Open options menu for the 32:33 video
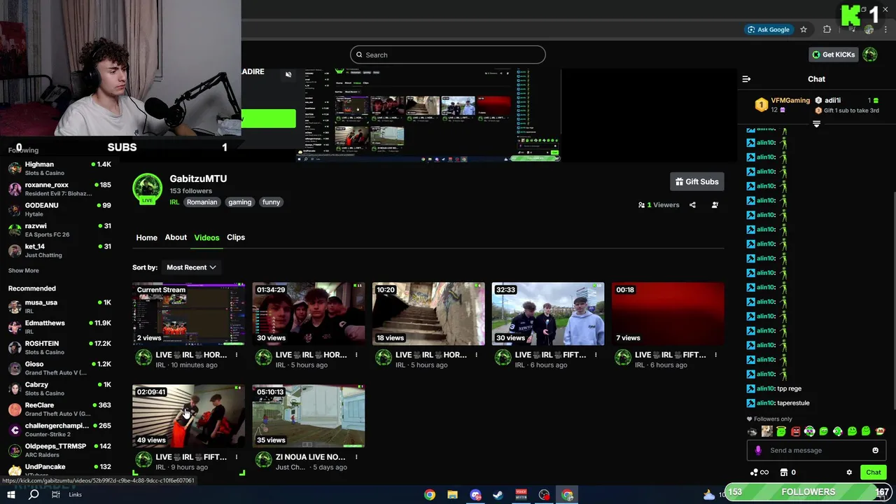The width and height of the screenshot is (896, 504). coord(596,355)
